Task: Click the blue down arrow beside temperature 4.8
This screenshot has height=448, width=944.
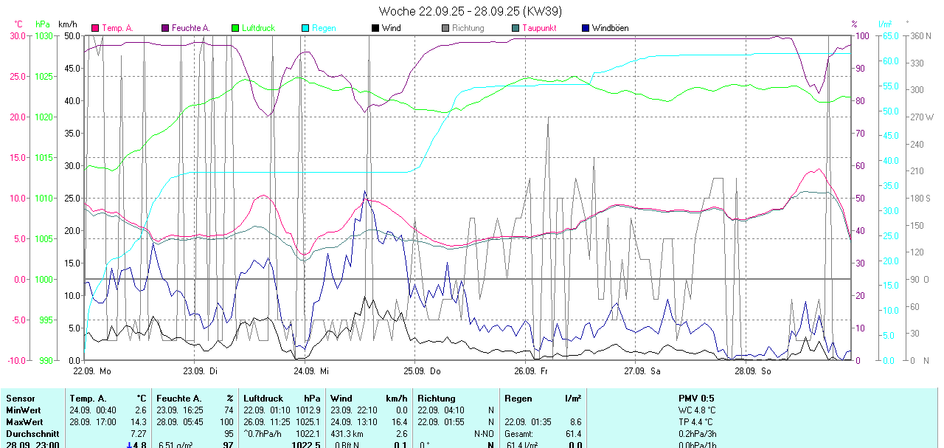Action: pyautogui.click(x=129, y=444)
